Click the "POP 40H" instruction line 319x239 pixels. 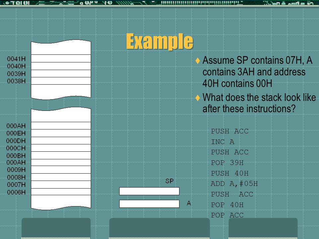pyautogui.click(x=227, y=205)
